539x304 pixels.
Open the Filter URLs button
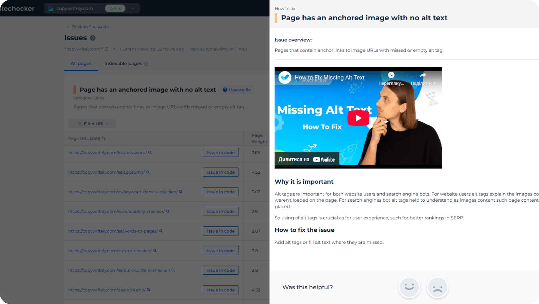click(x=92, y=123)
